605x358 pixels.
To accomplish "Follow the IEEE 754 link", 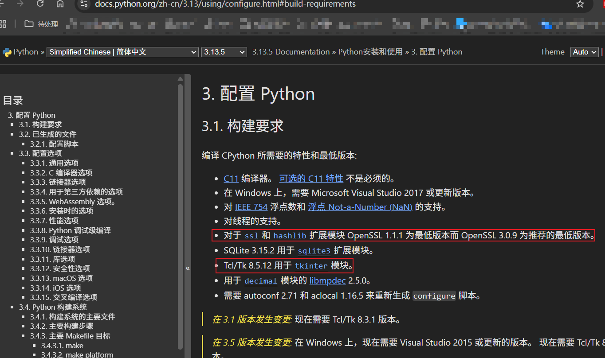I will pos(251,207).
